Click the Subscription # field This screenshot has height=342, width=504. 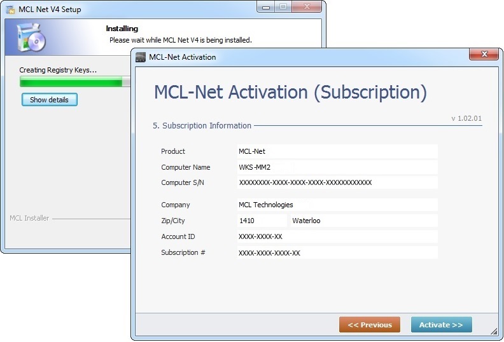coord(337,253)
